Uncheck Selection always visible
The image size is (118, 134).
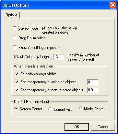[x=17, y=74]
